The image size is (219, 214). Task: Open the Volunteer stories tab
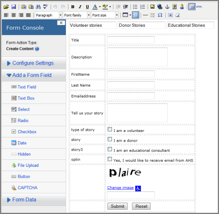click(92, 25)
